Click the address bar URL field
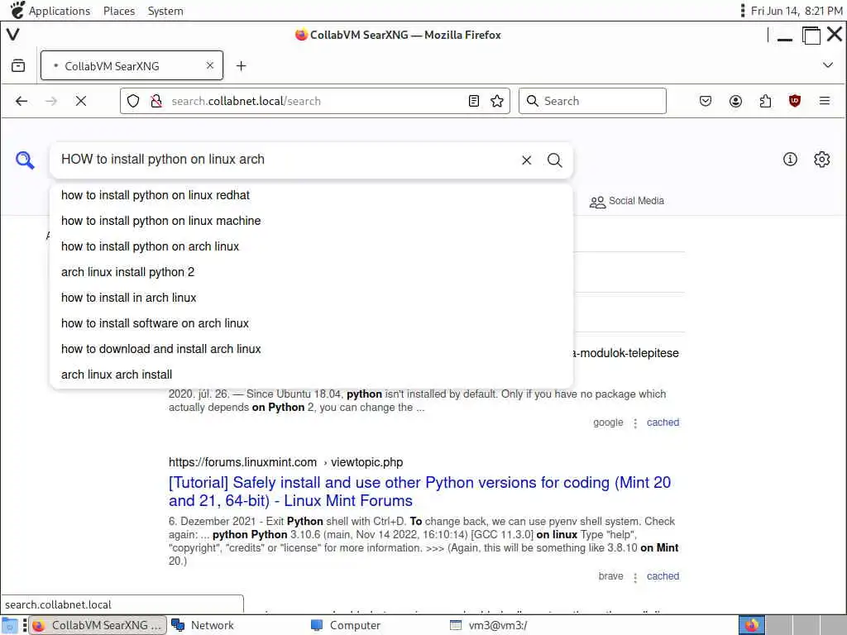The height and width of the screenshot is (635, 847). 315,101
